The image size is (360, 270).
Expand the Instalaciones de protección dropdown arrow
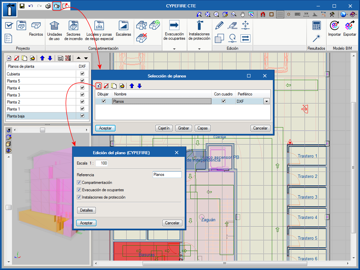(x=199, y=49)
